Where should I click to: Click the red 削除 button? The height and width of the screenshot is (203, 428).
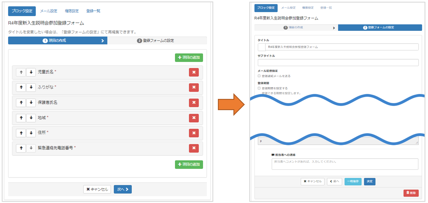[x=411, y=193]
